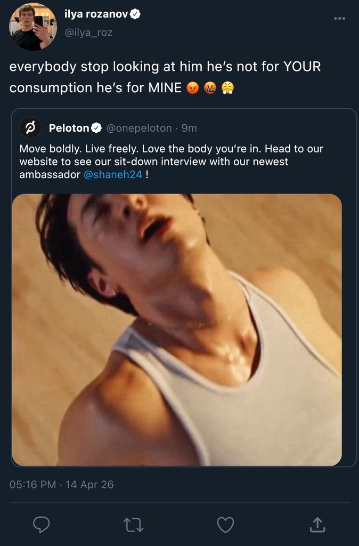359x546 pixels.
Task: Tap verified badge next to ilya rozanov
Action: point(135,14)
